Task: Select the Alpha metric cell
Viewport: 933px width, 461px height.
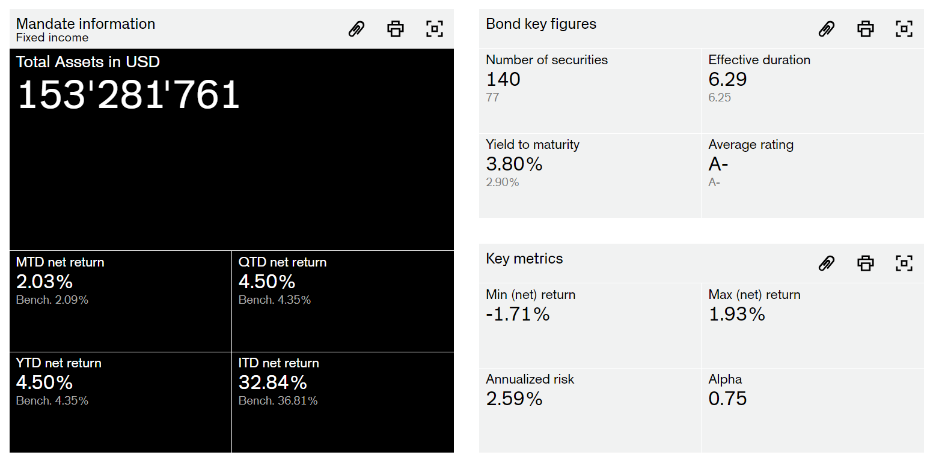Action: tap(812, 410)
